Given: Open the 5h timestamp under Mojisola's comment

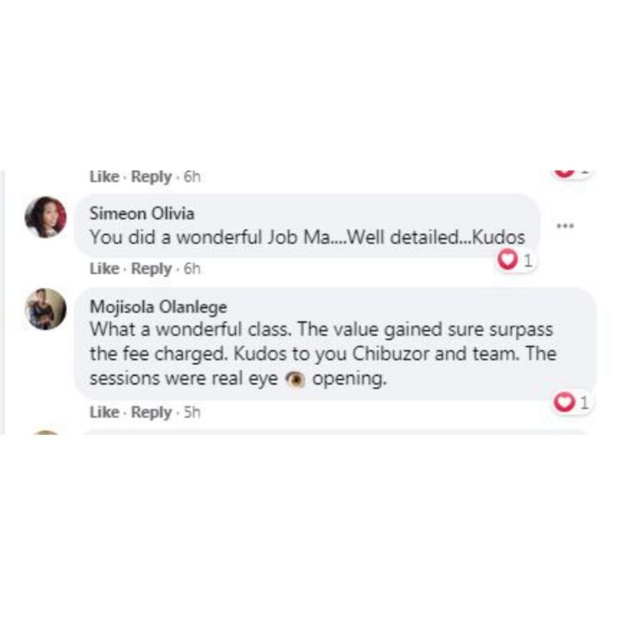Looking at the screenshot, I should [x=192, y=412].
